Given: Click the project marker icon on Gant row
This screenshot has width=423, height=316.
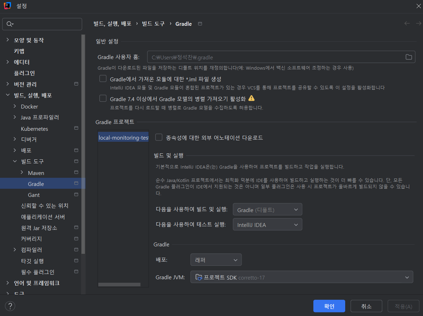Looking at the screenshot, I should [76, 194].
